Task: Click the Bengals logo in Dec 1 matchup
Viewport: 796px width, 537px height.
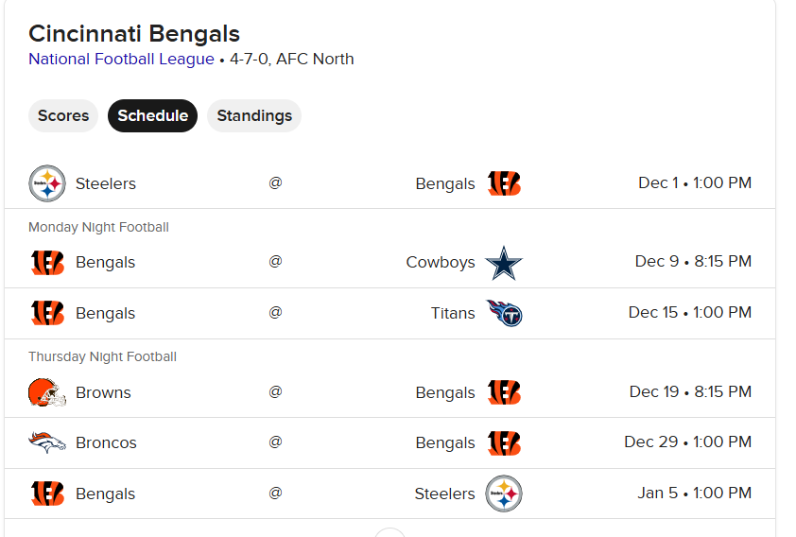Action: tap(504, 183)
